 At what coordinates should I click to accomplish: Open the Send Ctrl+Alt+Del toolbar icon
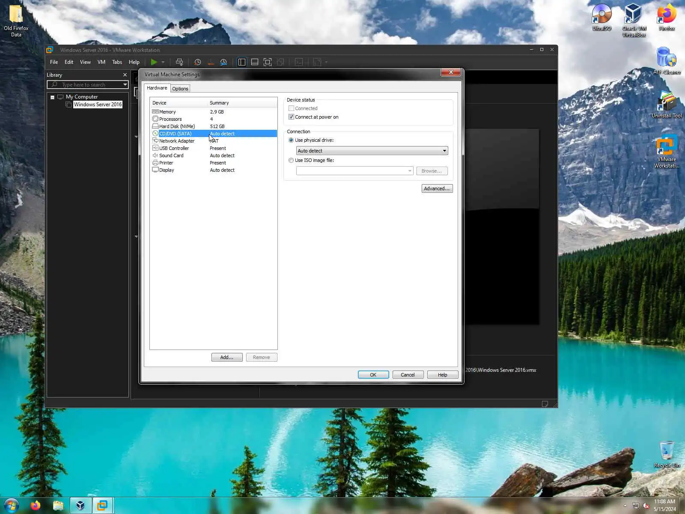coord(179,62)
